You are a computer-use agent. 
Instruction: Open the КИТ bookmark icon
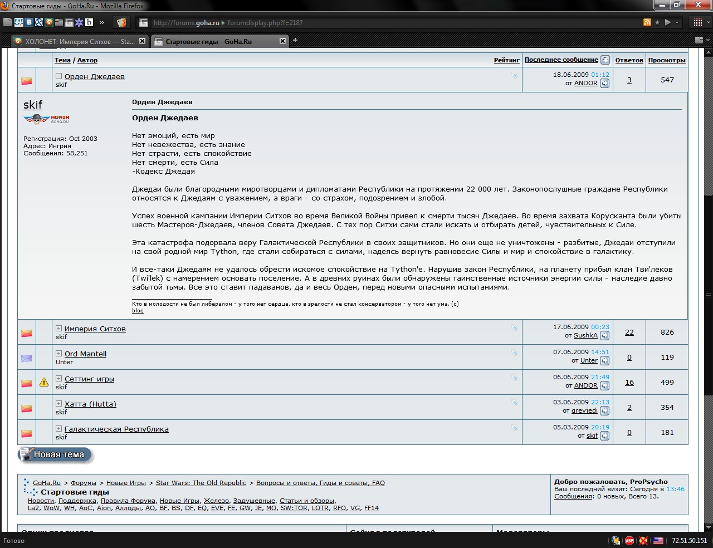[x=18, y=22]
